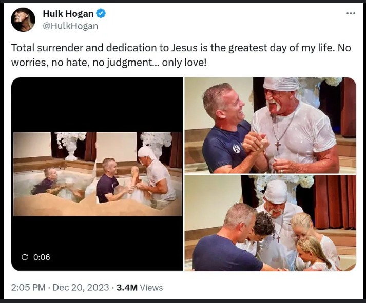Open the three-dot more options menu

coord(351,13)
